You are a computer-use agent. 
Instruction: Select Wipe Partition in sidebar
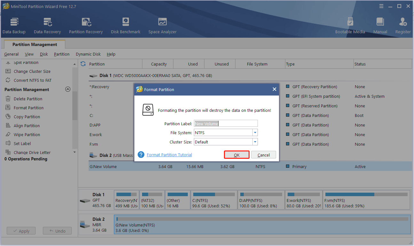27,135
